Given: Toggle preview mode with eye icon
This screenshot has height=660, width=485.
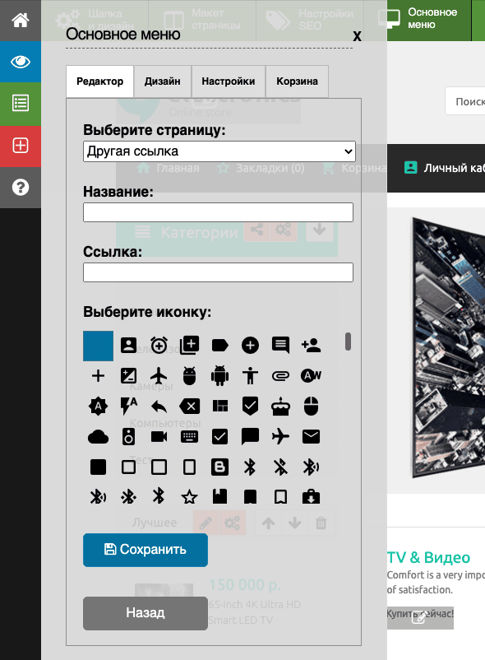Looking at the screenshot, I should pos(21,62).
